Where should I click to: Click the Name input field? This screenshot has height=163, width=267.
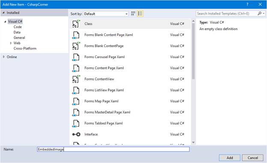click(113, 149)
